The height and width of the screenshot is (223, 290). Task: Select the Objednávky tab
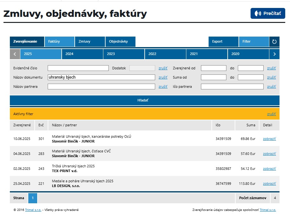[x=120, y=42]
